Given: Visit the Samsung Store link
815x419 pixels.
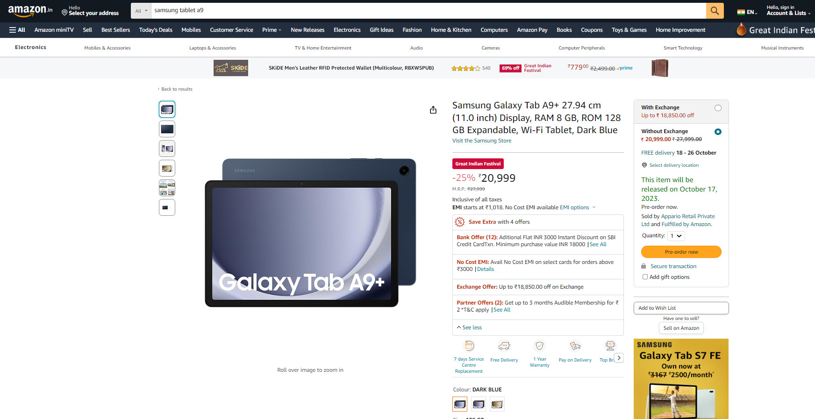Looking at the screenshot, I should [481, 141].
